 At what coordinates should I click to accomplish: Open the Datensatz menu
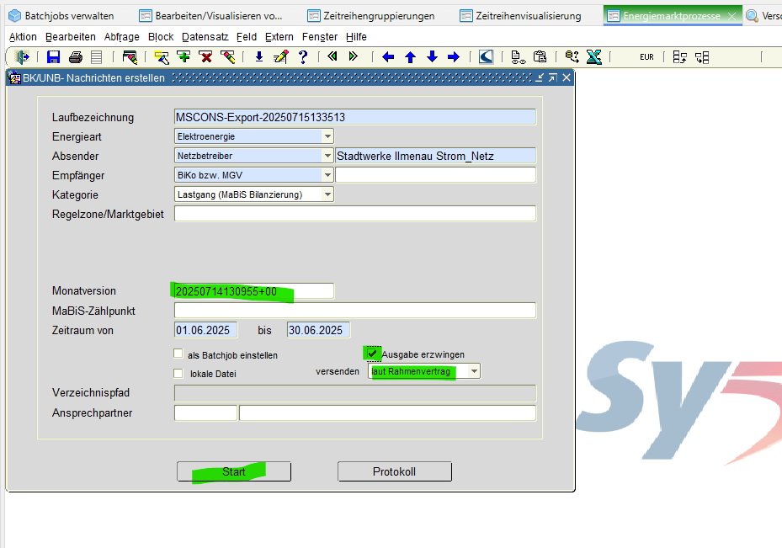203,37
